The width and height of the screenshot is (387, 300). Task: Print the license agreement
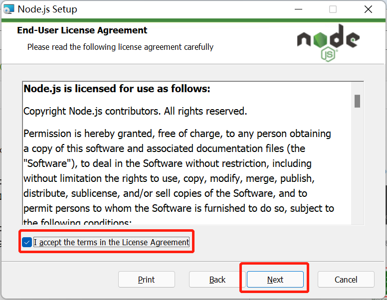(146, 280)
